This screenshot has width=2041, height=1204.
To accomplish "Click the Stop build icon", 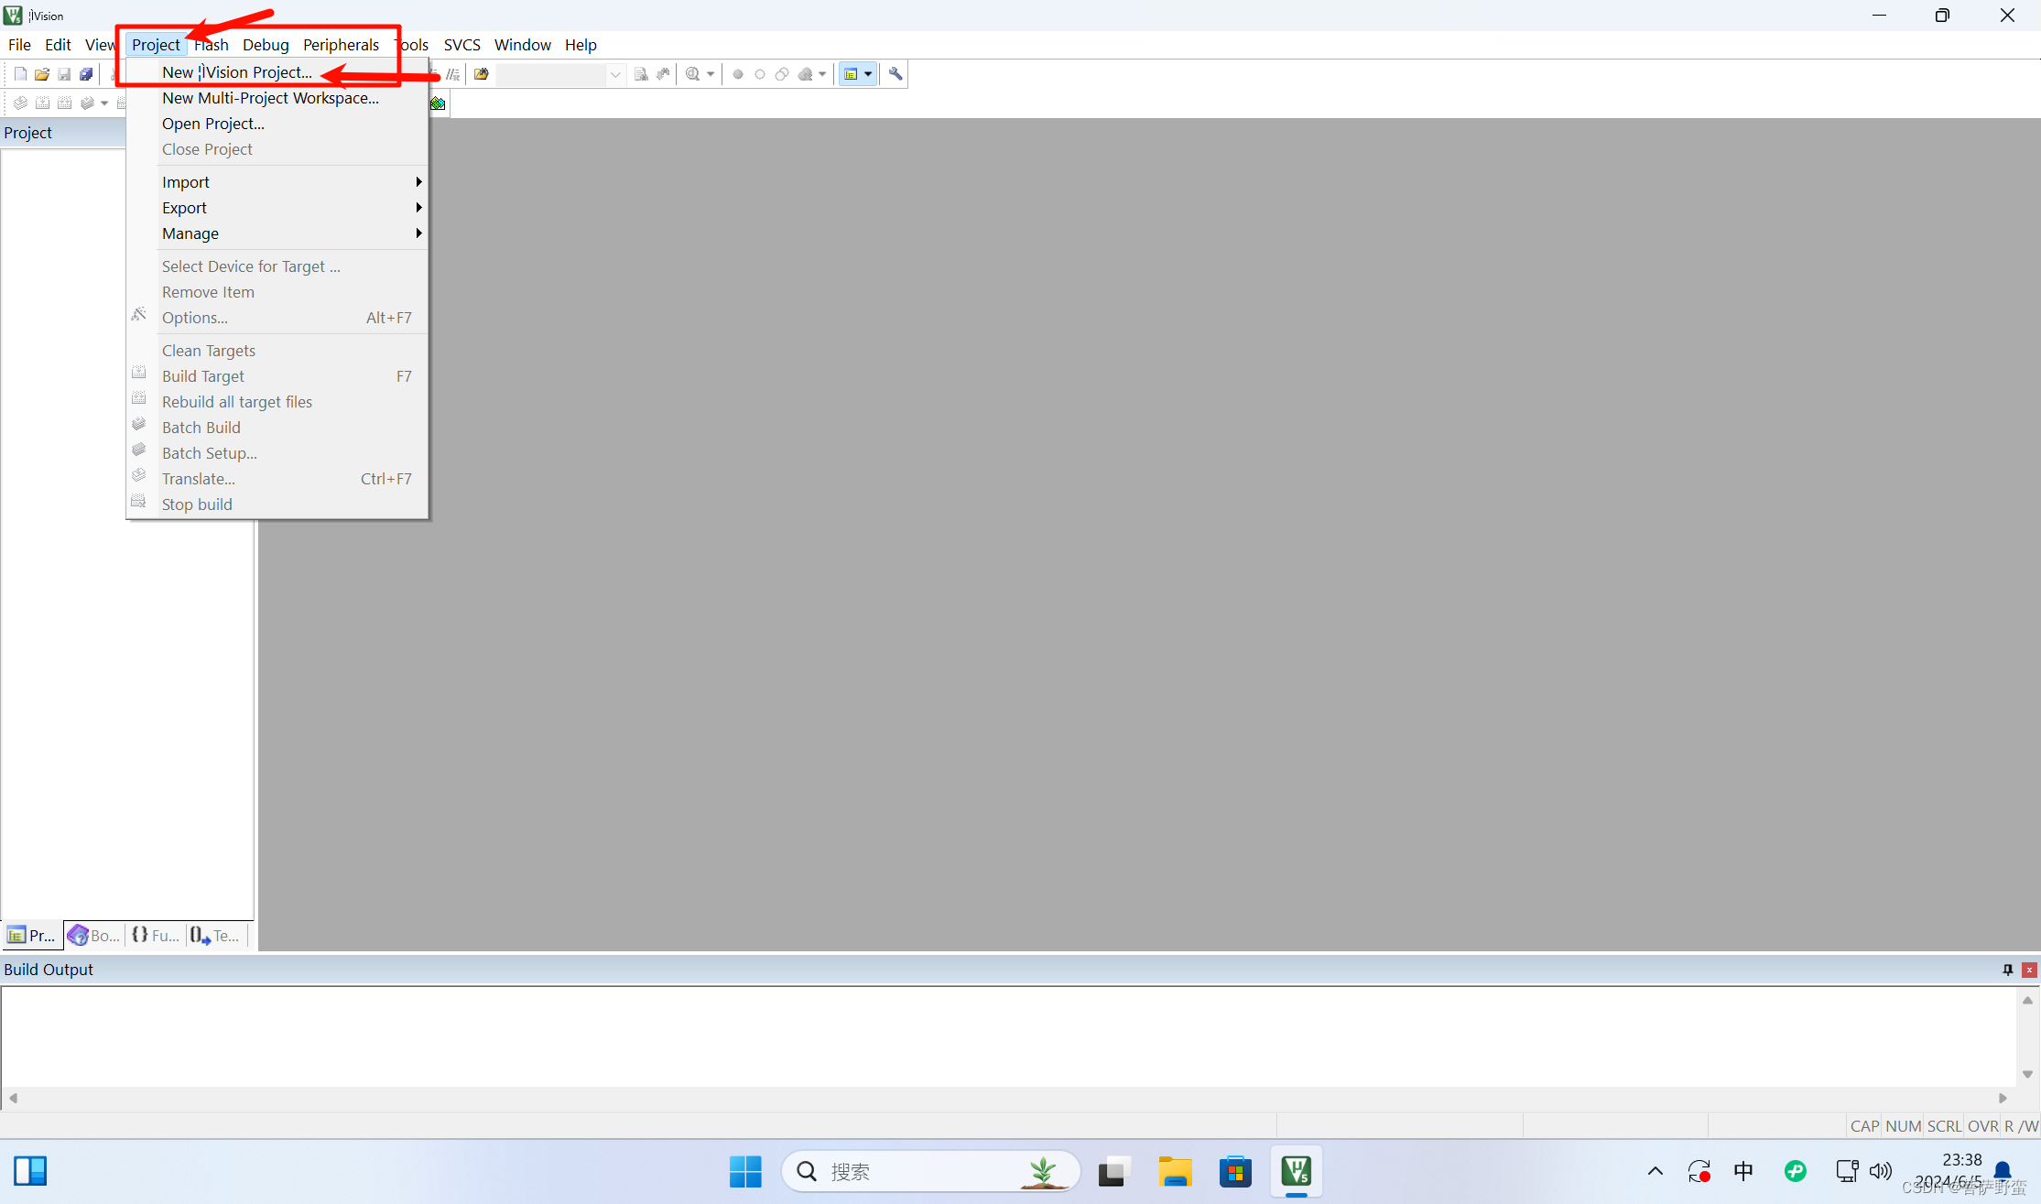I will (139, 503).
